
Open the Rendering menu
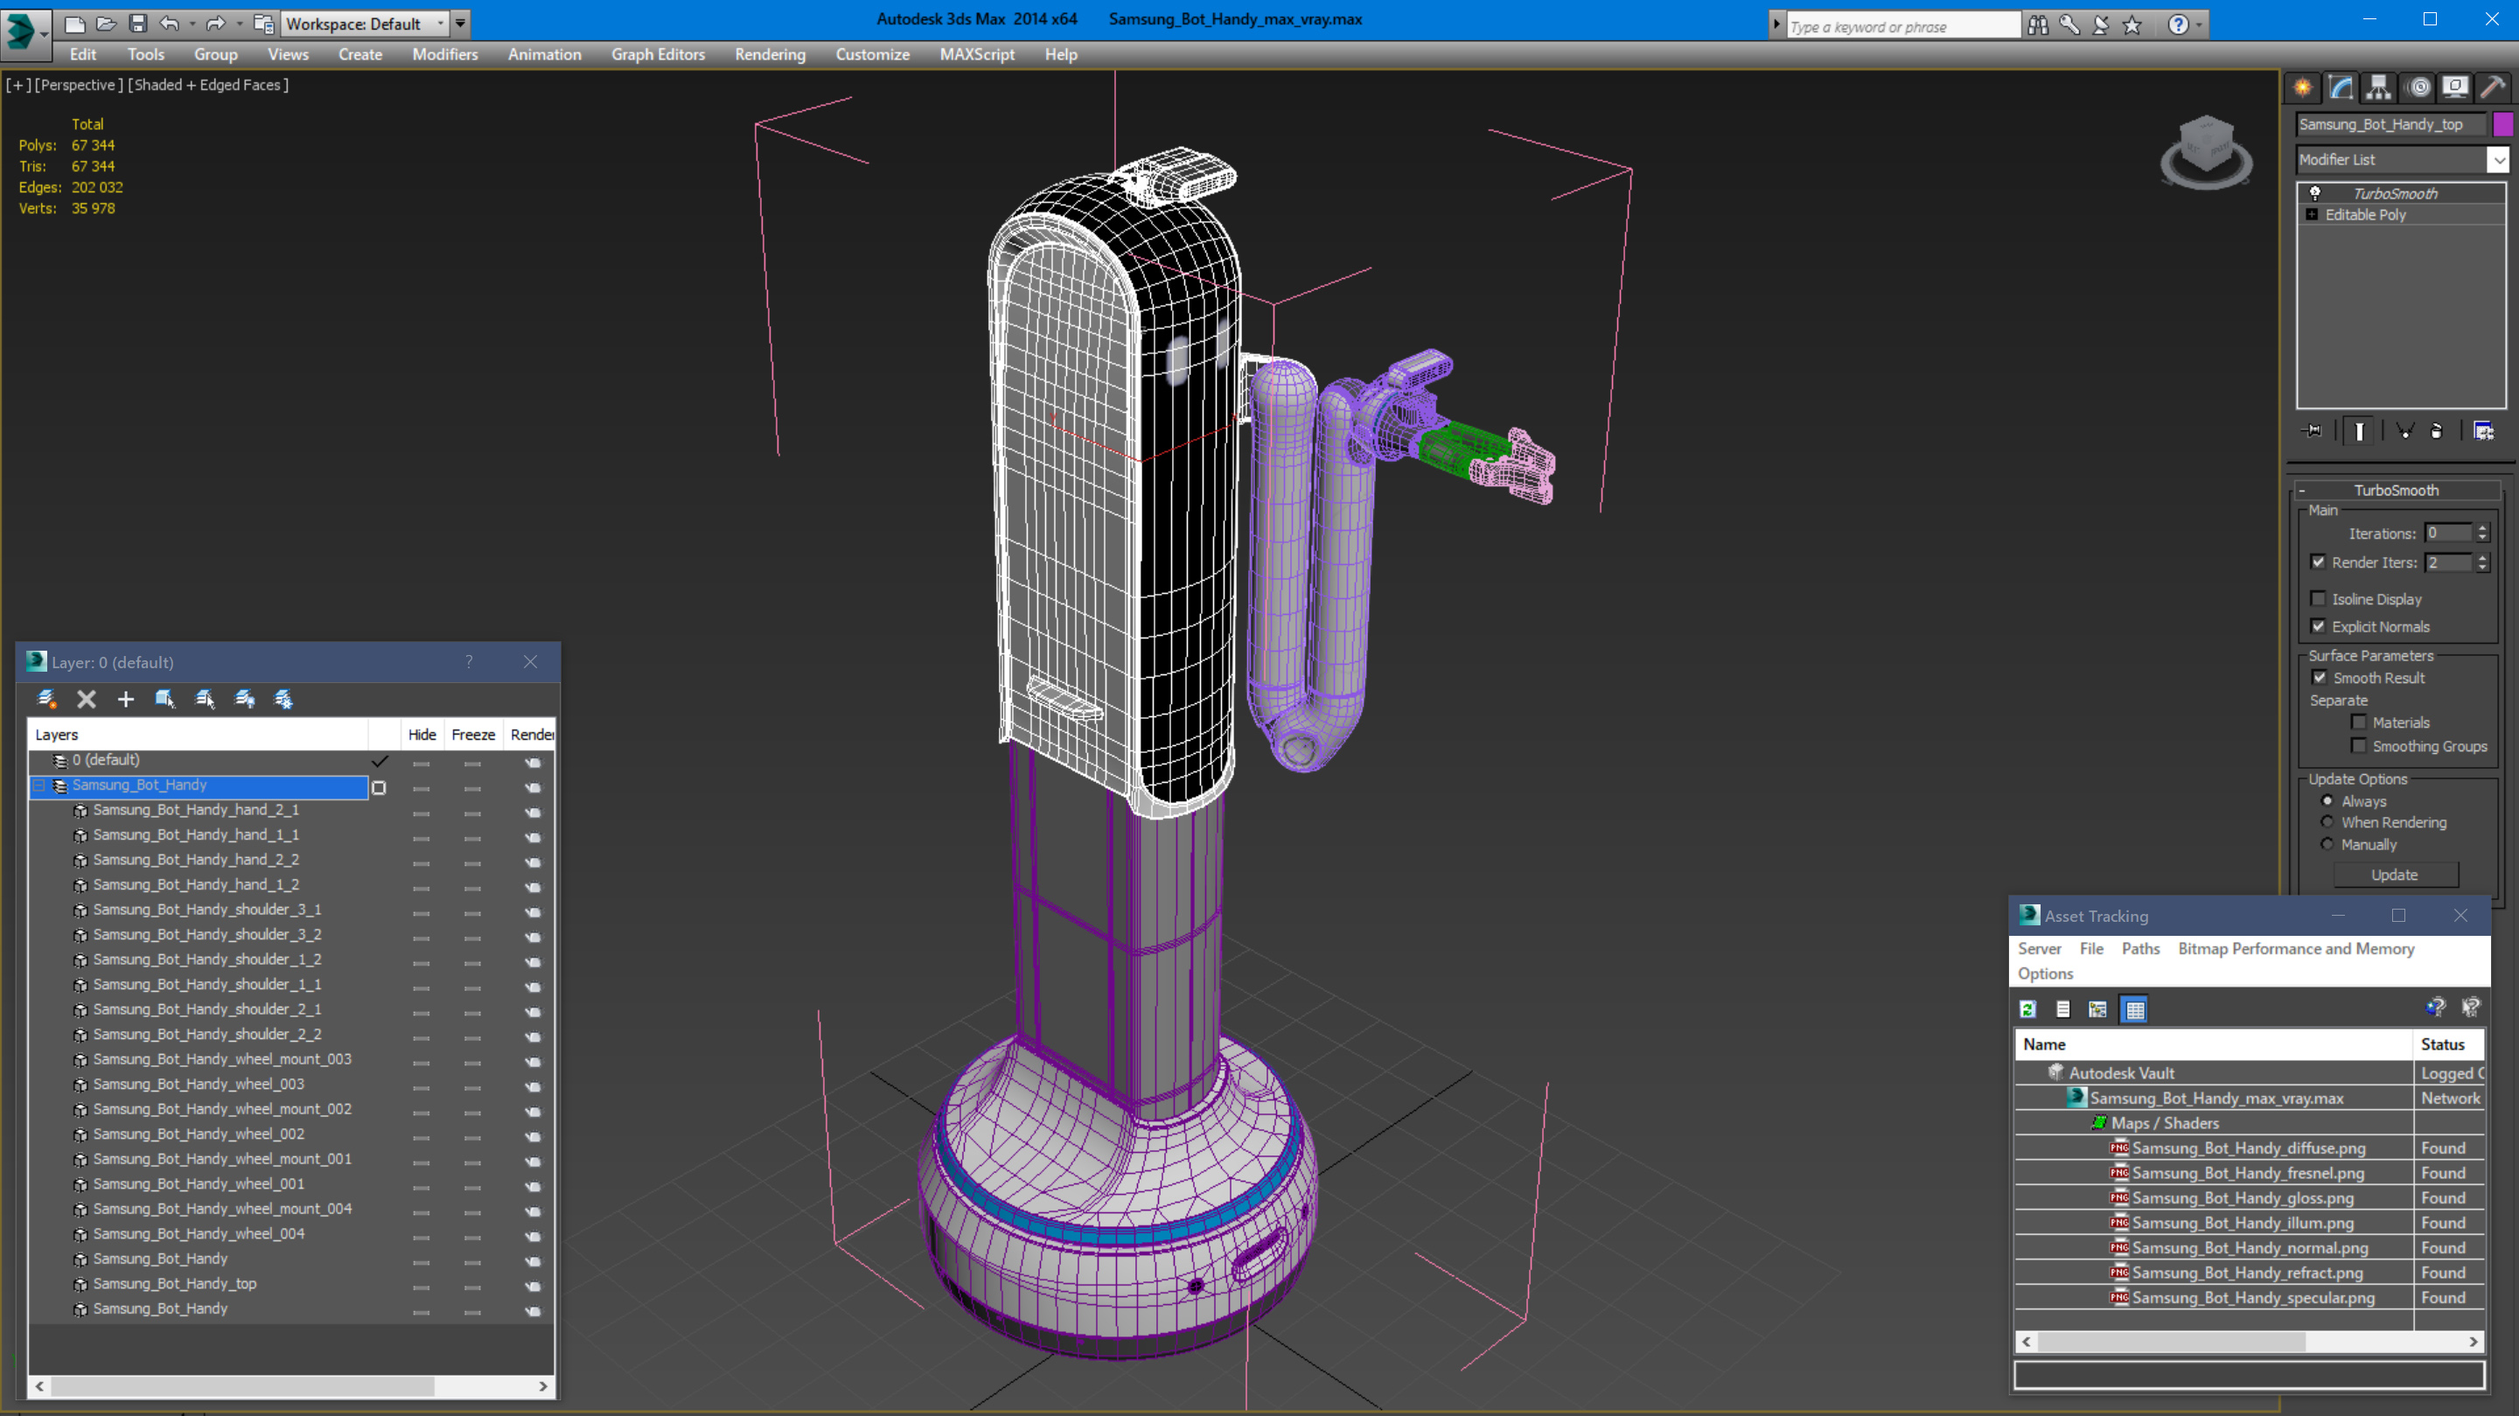coord(770,55)
